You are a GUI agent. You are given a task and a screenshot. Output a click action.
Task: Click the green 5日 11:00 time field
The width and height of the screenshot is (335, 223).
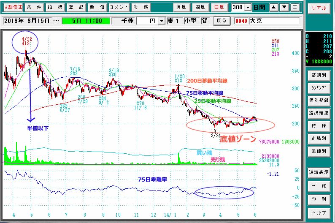pos(86,21)
